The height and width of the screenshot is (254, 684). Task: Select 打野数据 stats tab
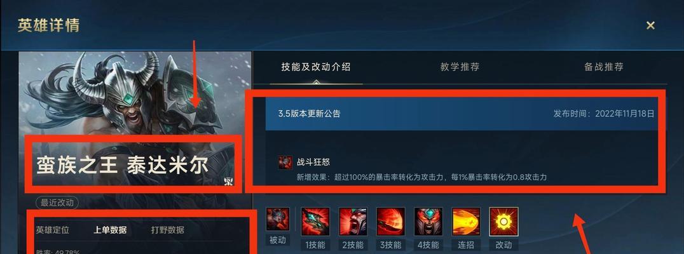click(168, 230)
